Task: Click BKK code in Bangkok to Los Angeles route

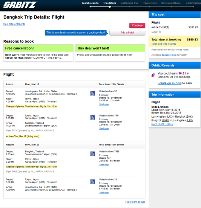Action: point(166,120)
